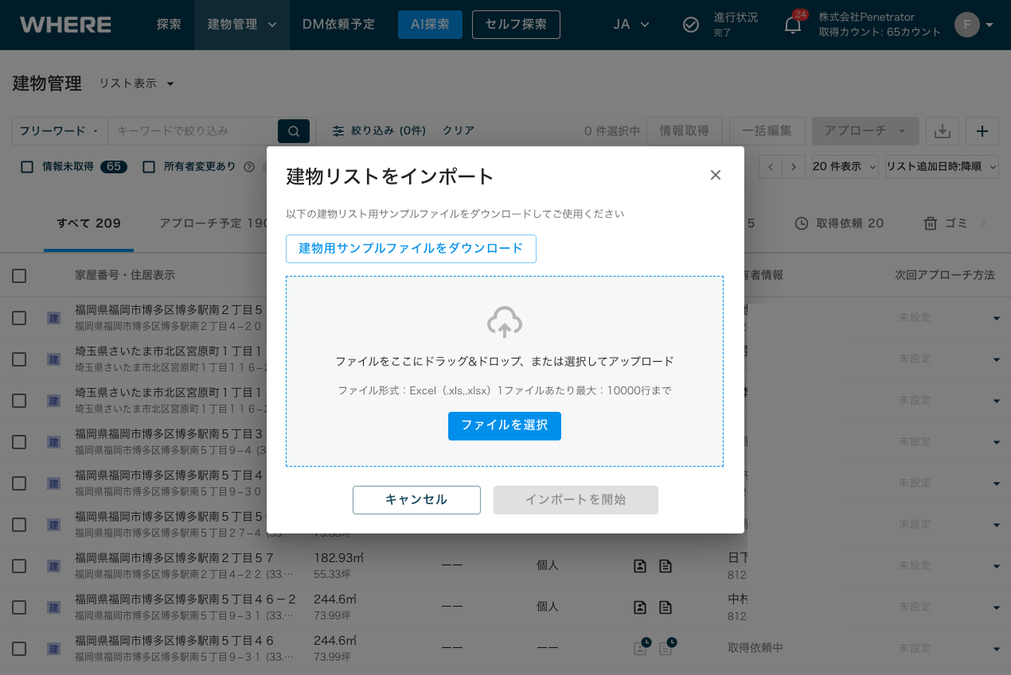Click the search magnifier button

(293, 131)
